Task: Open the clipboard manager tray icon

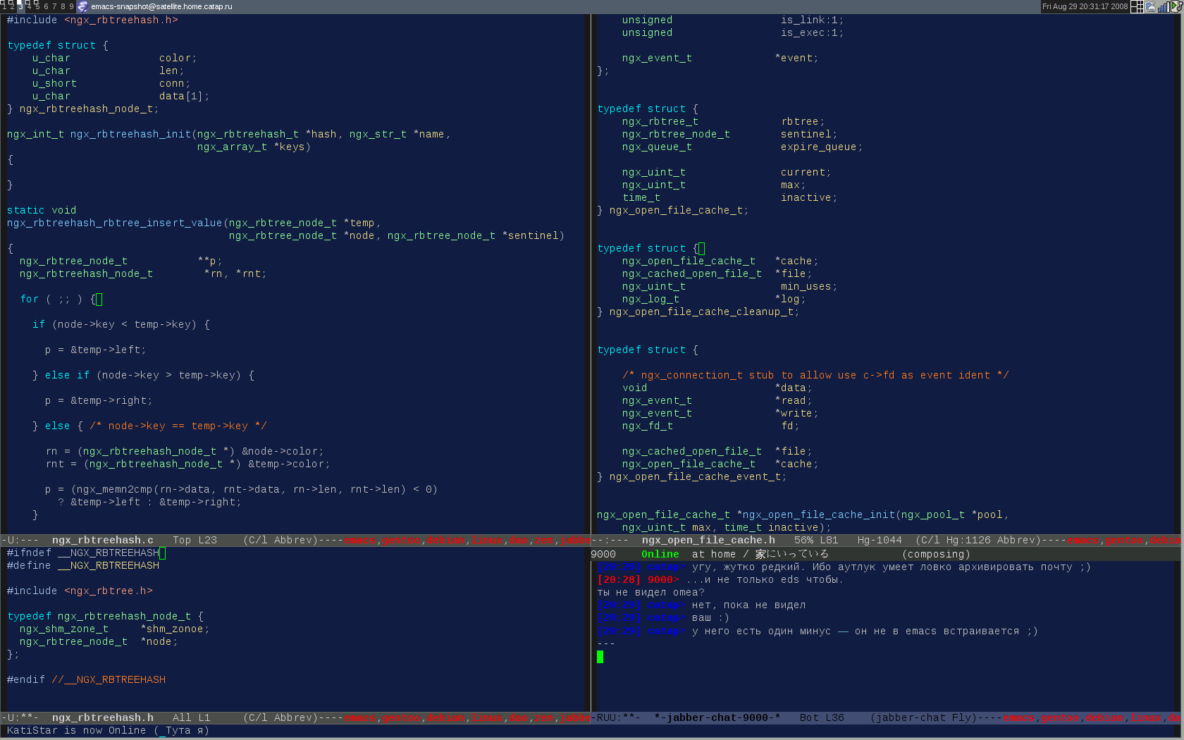Action: click(1150, 6)
